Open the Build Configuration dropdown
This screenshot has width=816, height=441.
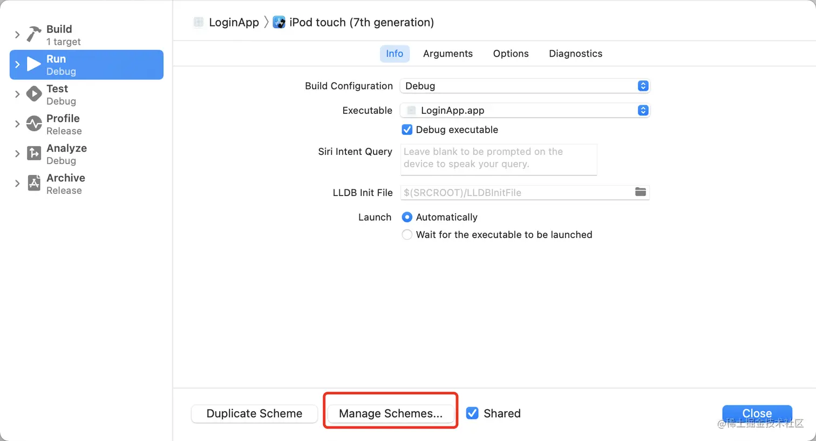pyautogui.click(x=525, y=86)
